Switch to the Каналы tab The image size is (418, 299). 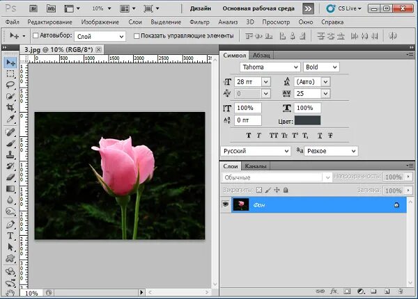[256, 166]
